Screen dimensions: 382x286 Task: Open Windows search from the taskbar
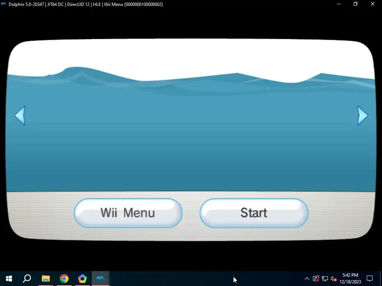27,279
